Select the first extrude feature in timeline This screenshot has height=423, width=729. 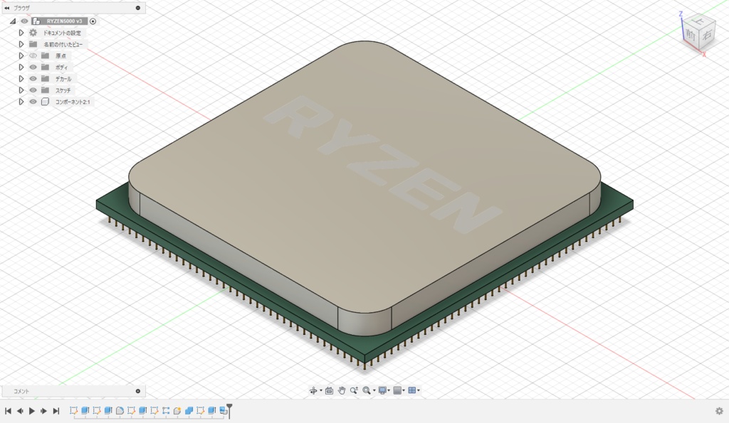(x=85, y=410)
